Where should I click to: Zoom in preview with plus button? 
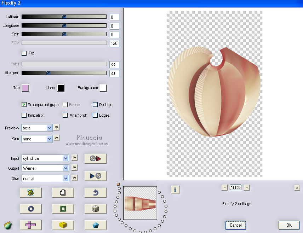[x=247, y=187]
